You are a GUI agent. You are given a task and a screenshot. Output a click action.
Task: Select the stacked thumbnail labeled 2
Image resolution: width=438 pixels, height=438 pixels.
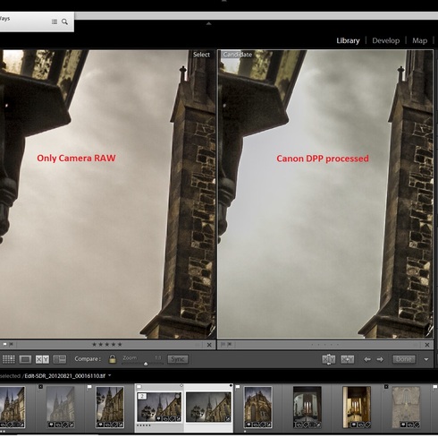[159, 407]
